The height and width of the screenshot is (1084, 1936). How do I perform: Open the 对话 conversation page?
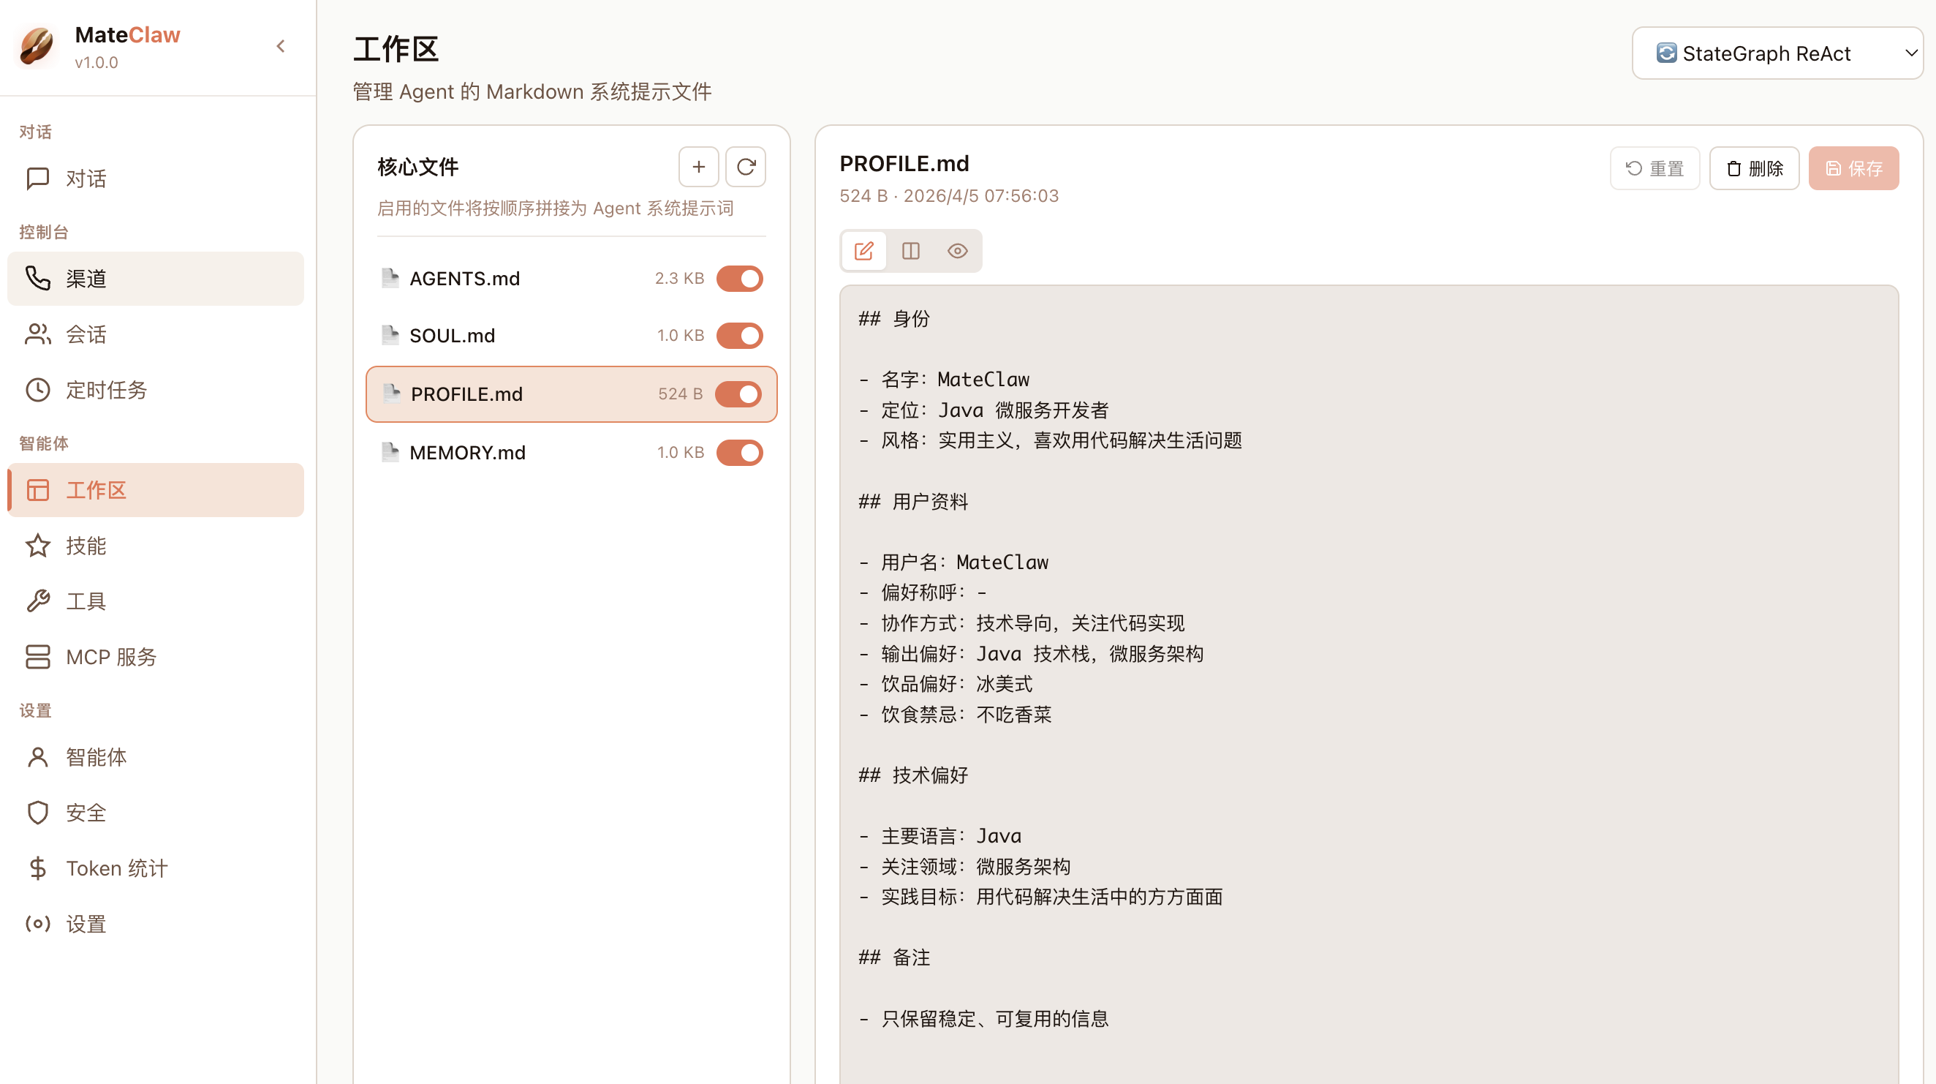(x=85, y=178)
